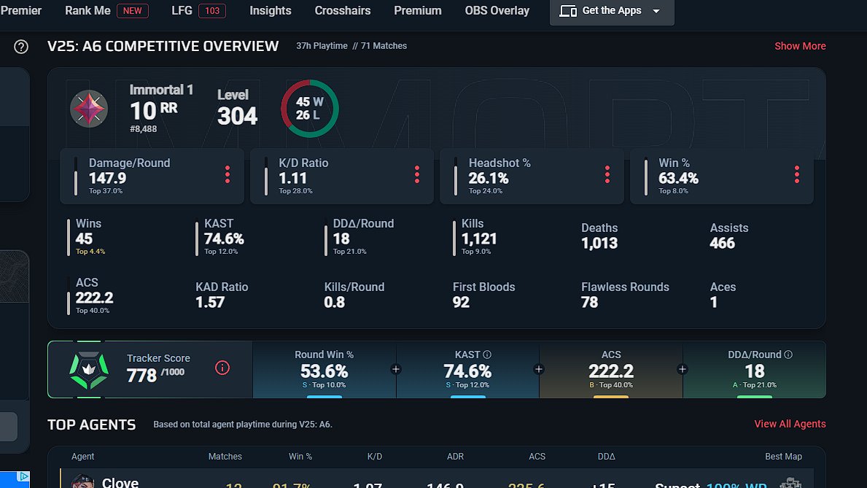This screenshot has width=867, height=488.
Task: Open Headshot % card three-dot menu
Action: (x=607, y=175)
